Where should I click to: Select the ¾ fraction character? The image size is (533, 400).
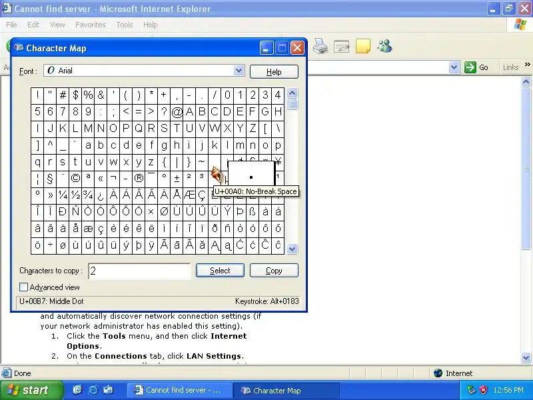click(x=88, y=195)
